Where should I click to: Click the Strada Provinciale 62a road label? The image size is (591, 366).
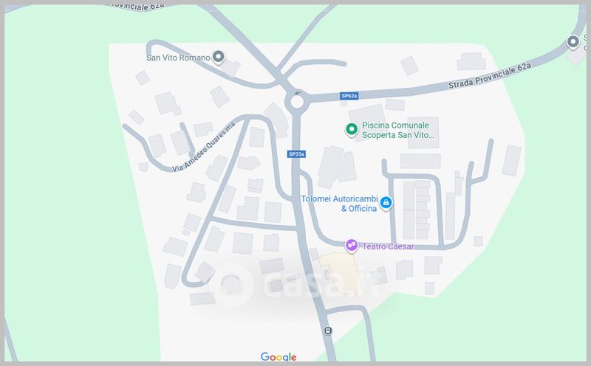tap(490, 75)
